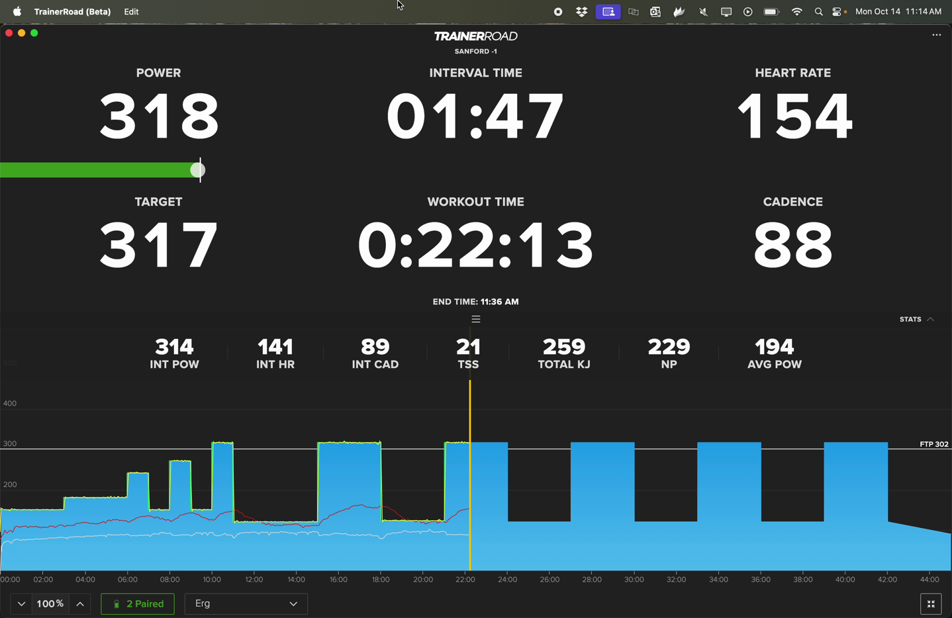Viewport: 952px width, 618px height.
Task: Open the 2 Paired devices button
Action: tap(138, 604)
